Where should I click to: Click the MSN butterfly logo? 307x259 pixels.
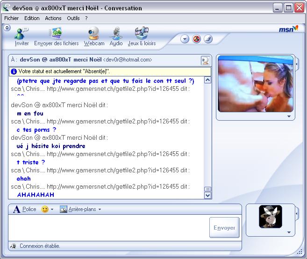point(289,29)
